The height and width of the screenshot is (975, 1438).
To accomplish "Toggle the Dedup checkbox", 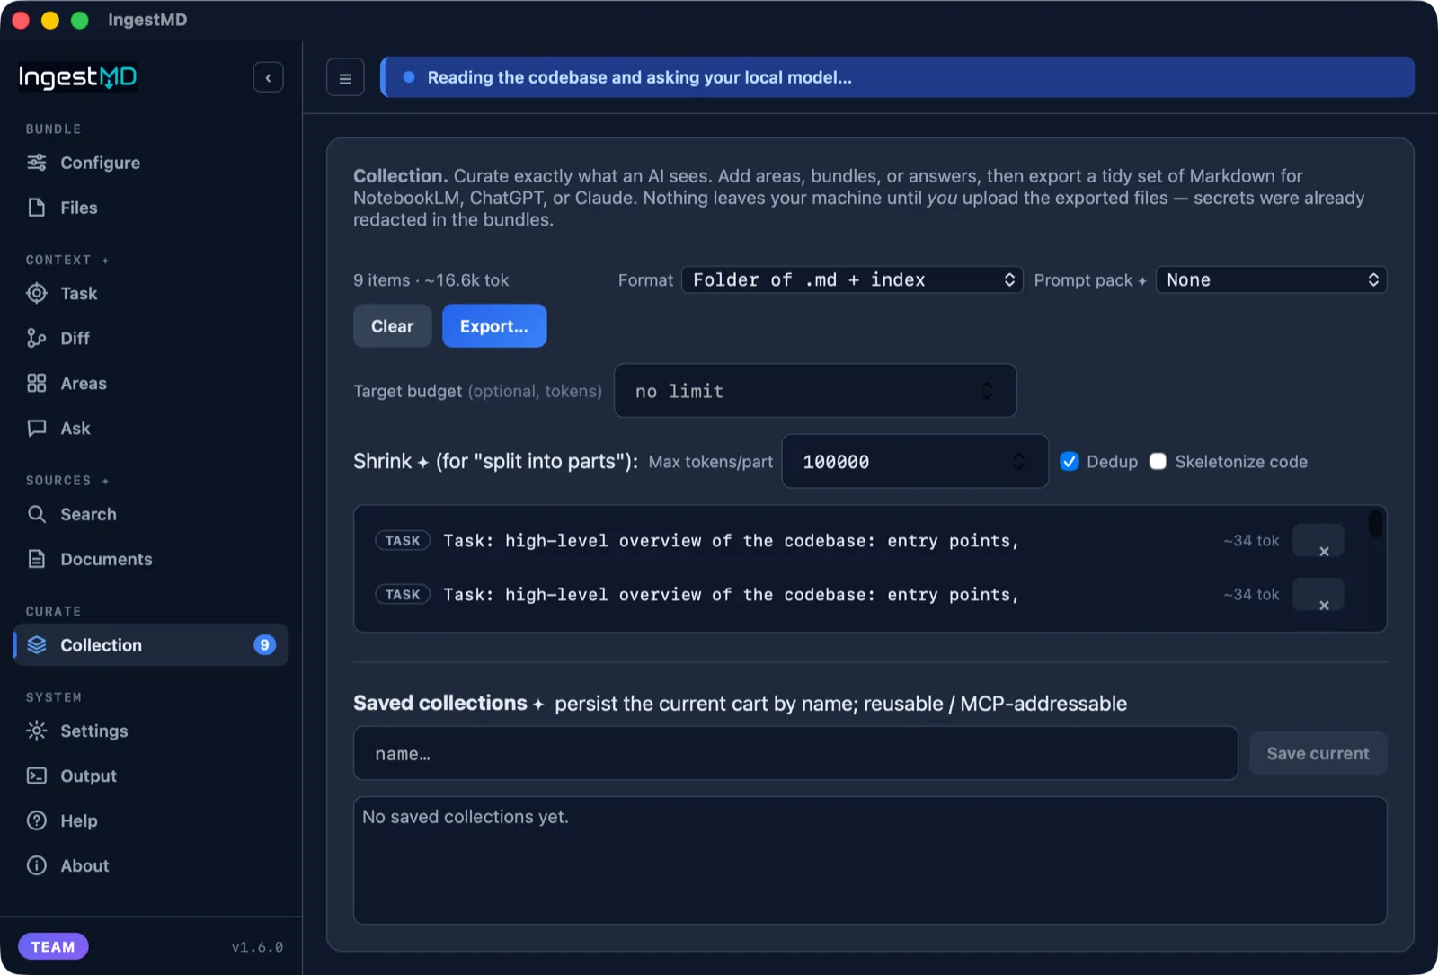I will click(x=1070, y=462).
